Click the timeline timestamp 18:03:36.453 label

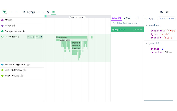(x=77, y=17)
